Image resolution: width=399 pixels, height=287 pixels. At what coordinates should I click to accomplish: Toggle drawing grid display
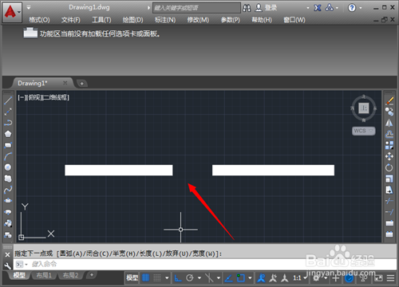[145, 278]
